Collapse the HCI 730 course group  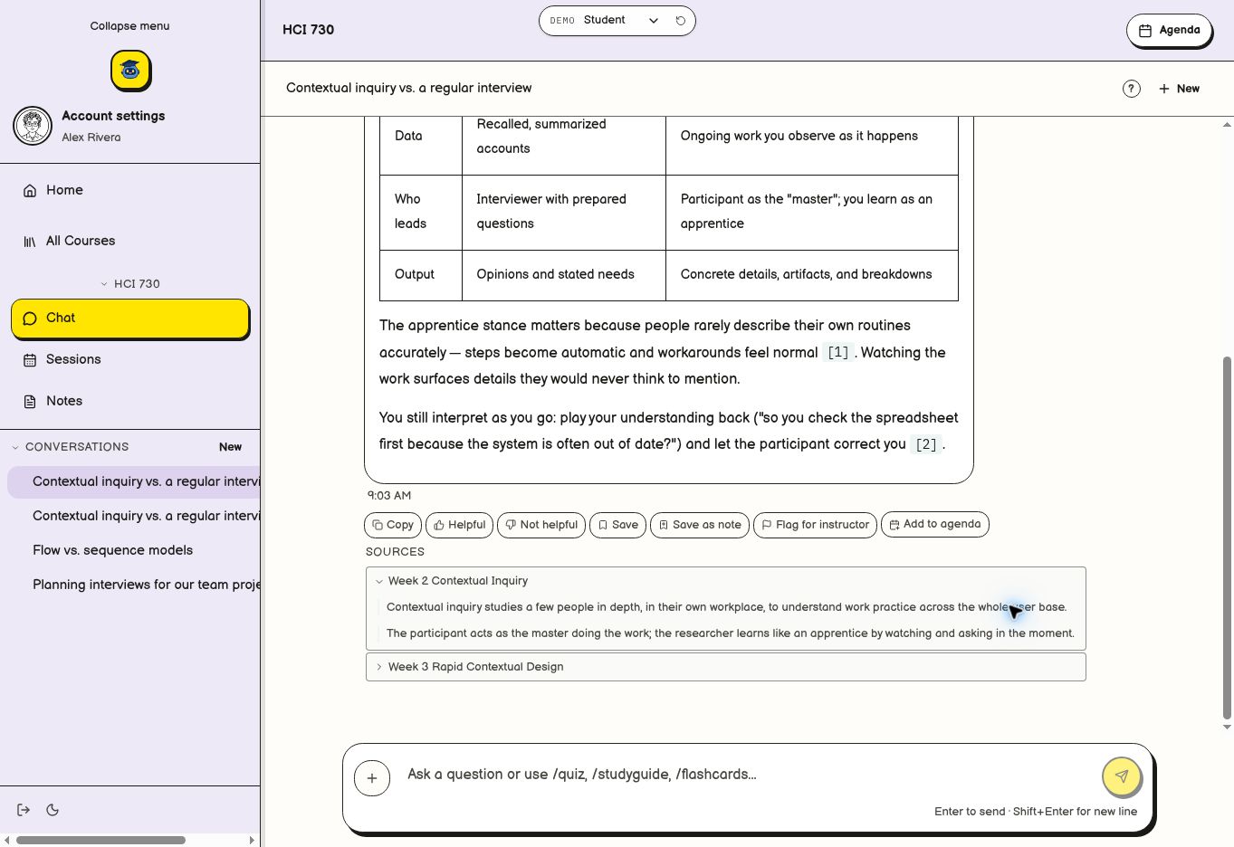point(130,284)
